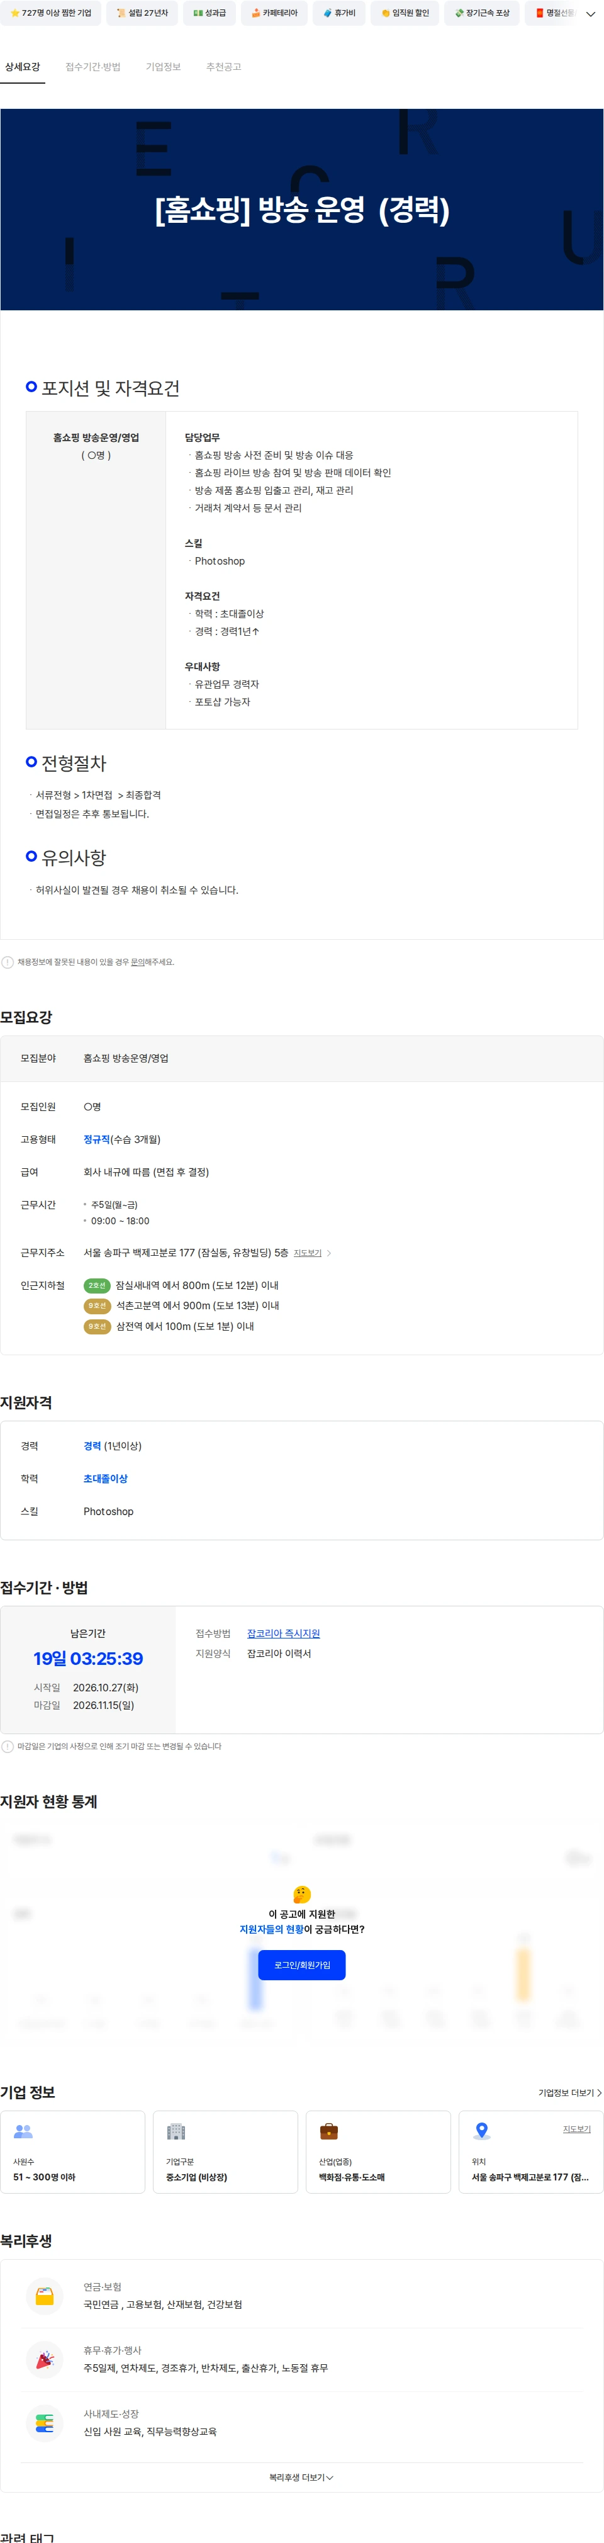The height and width of the screenshot is (2543, 604).
Task: Click 잡코리아 이력서 application form text
Action: 278,1654
